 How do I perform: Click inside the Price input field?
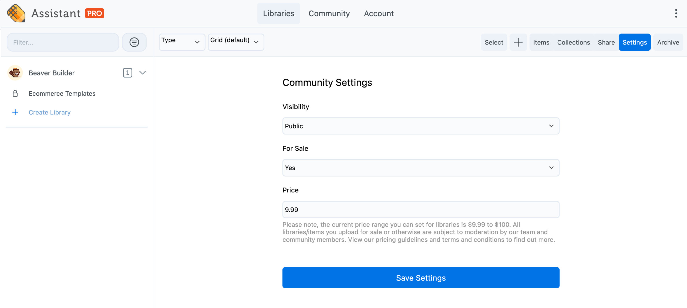(420, 209)
